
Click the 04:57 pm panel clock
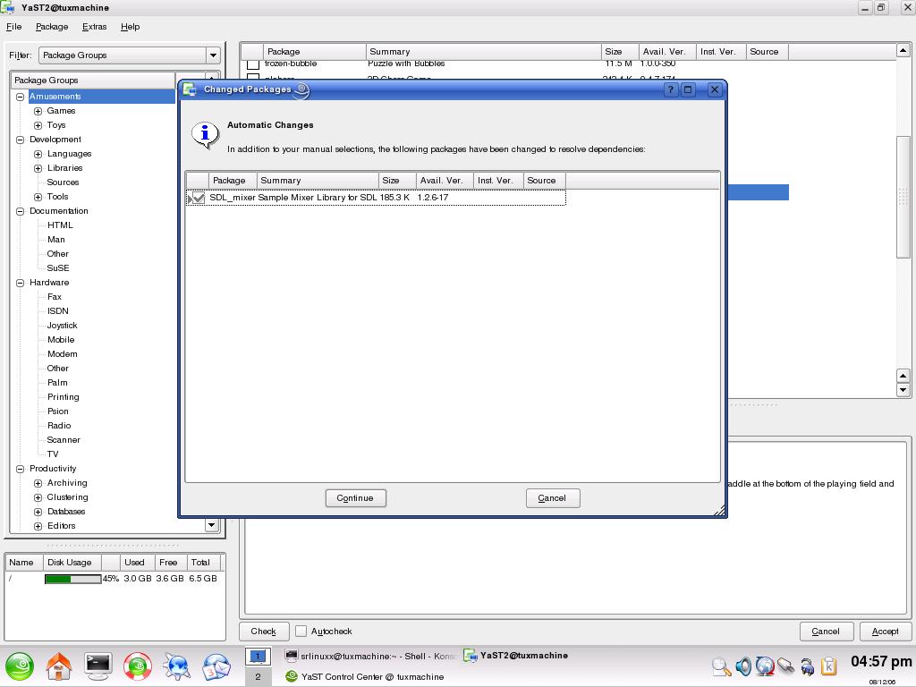click(x=881, y=662)
